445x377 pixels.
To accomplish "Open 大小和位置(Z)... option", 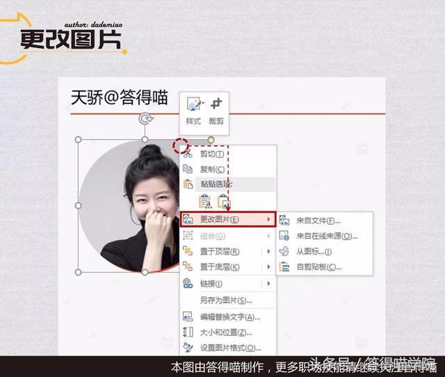I will point(226,332).
